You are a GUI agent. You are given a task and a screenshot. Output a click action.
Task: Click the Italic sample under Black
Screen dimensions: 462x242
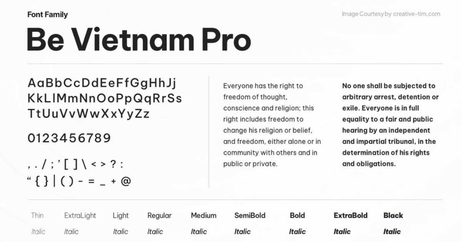tap(392, 232)
